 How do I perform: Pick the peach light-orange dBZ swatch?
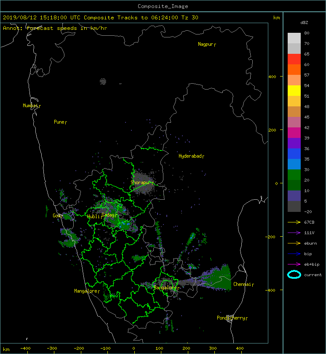tap(294, 80)
